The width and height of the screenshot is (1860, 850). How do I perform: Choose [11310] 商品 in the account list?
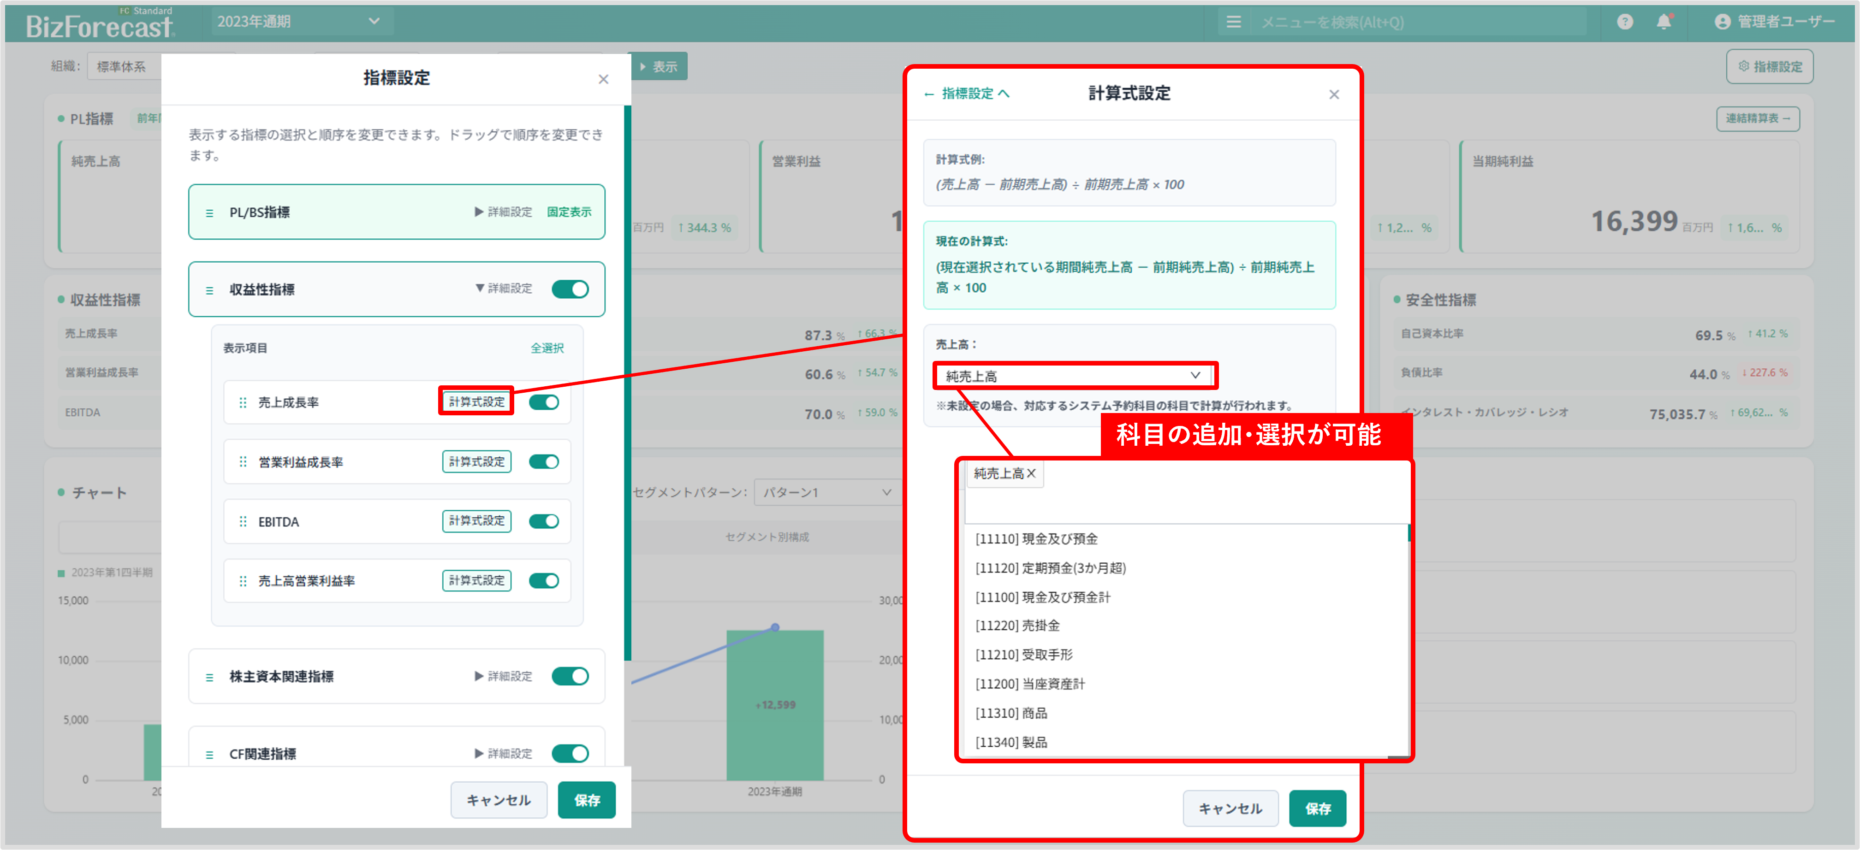[1011, 713]
